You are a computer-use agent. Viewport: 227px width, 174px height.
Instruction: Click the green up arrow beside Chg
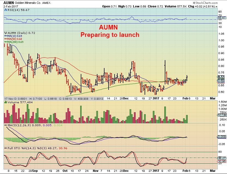tap(216, 7)
